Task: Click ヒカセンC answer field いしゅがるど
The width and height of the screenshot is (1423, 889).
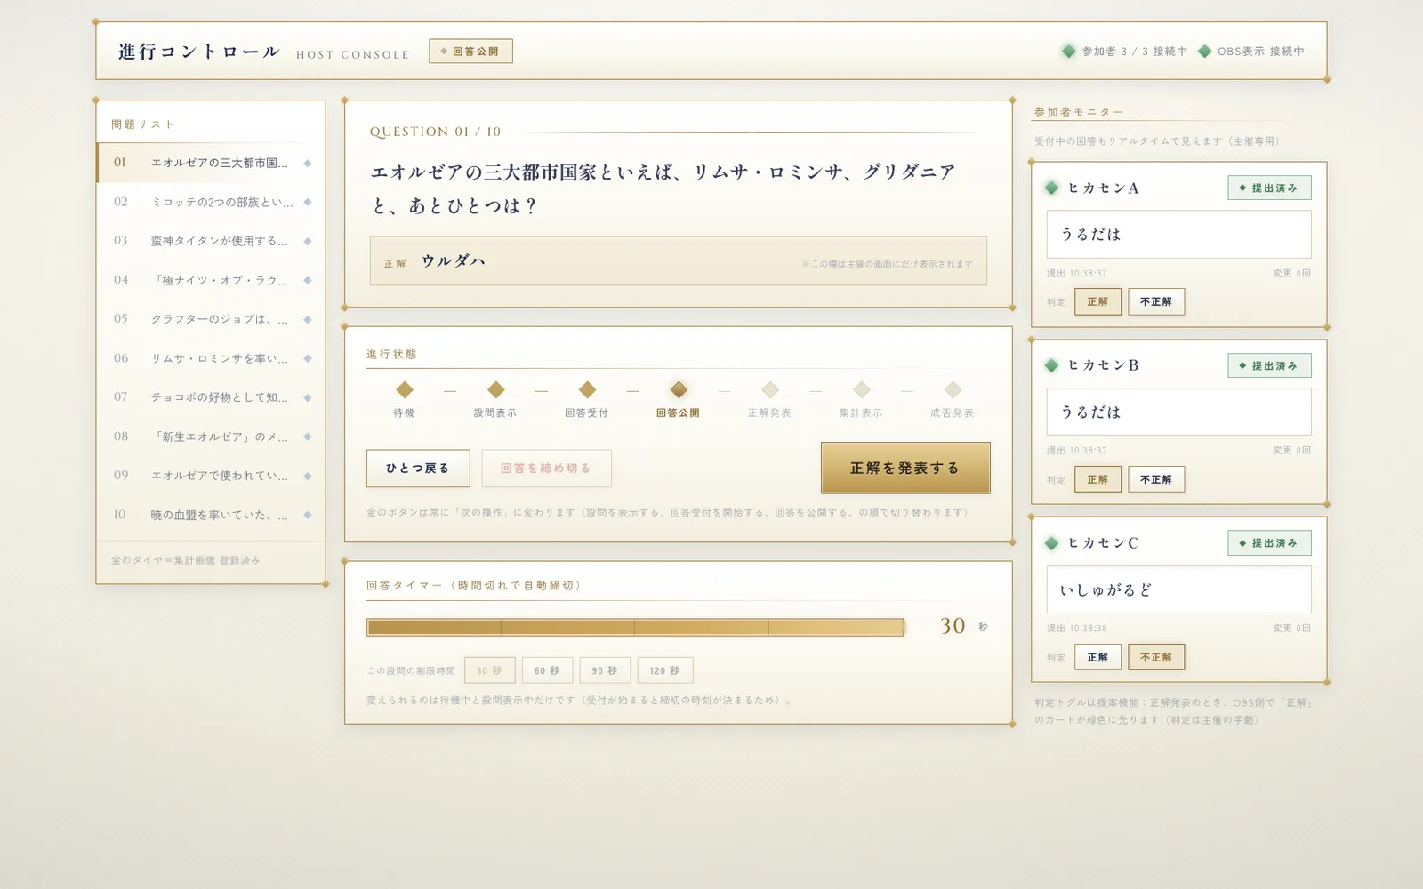Action: point(1178,589)
